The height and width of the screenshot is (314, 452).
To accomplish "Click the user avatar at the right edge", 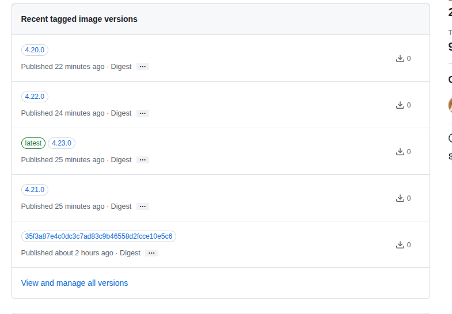I will pyautogui.click(x=450, y=105).
